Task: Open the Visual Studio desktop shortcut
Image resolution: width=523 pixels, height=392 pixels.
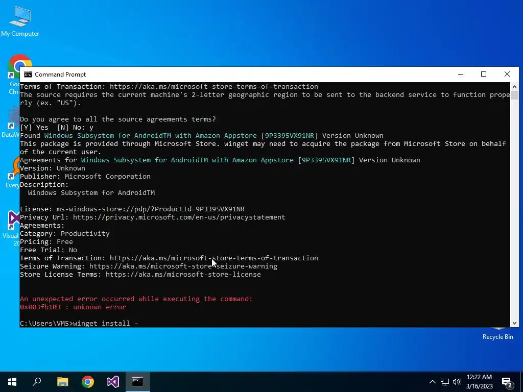Action: pos(12,228)
